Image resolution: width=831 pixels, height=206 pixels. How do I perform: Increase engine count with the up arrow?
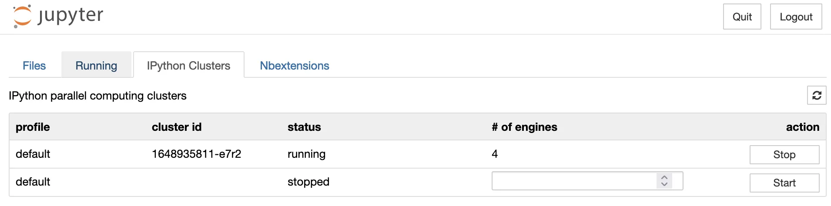point(664,177)
